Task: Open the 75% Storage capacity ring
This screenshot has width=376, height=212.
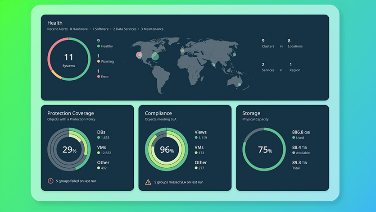Action: (264, 149)
